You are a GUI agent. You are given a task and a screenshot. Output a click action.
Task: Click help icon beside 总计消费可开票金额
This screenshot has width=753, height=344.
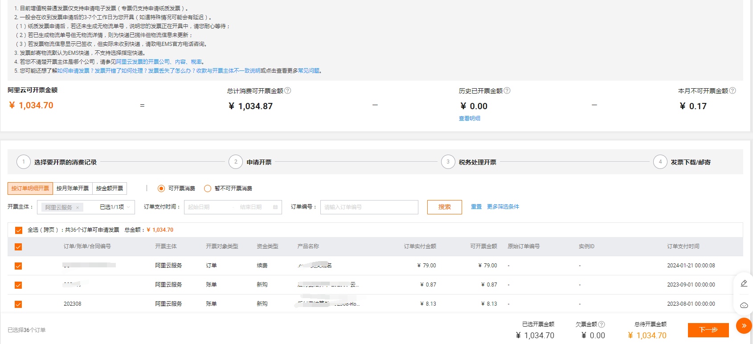[288, 90]
